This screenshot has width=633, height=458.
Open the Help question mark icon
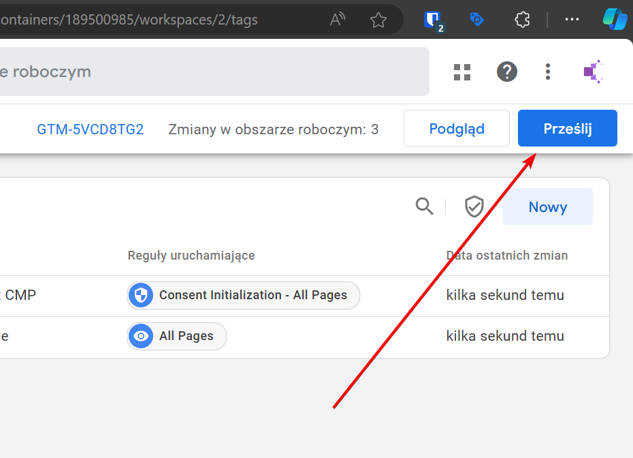pyautogui.click(x=507, y=72)
